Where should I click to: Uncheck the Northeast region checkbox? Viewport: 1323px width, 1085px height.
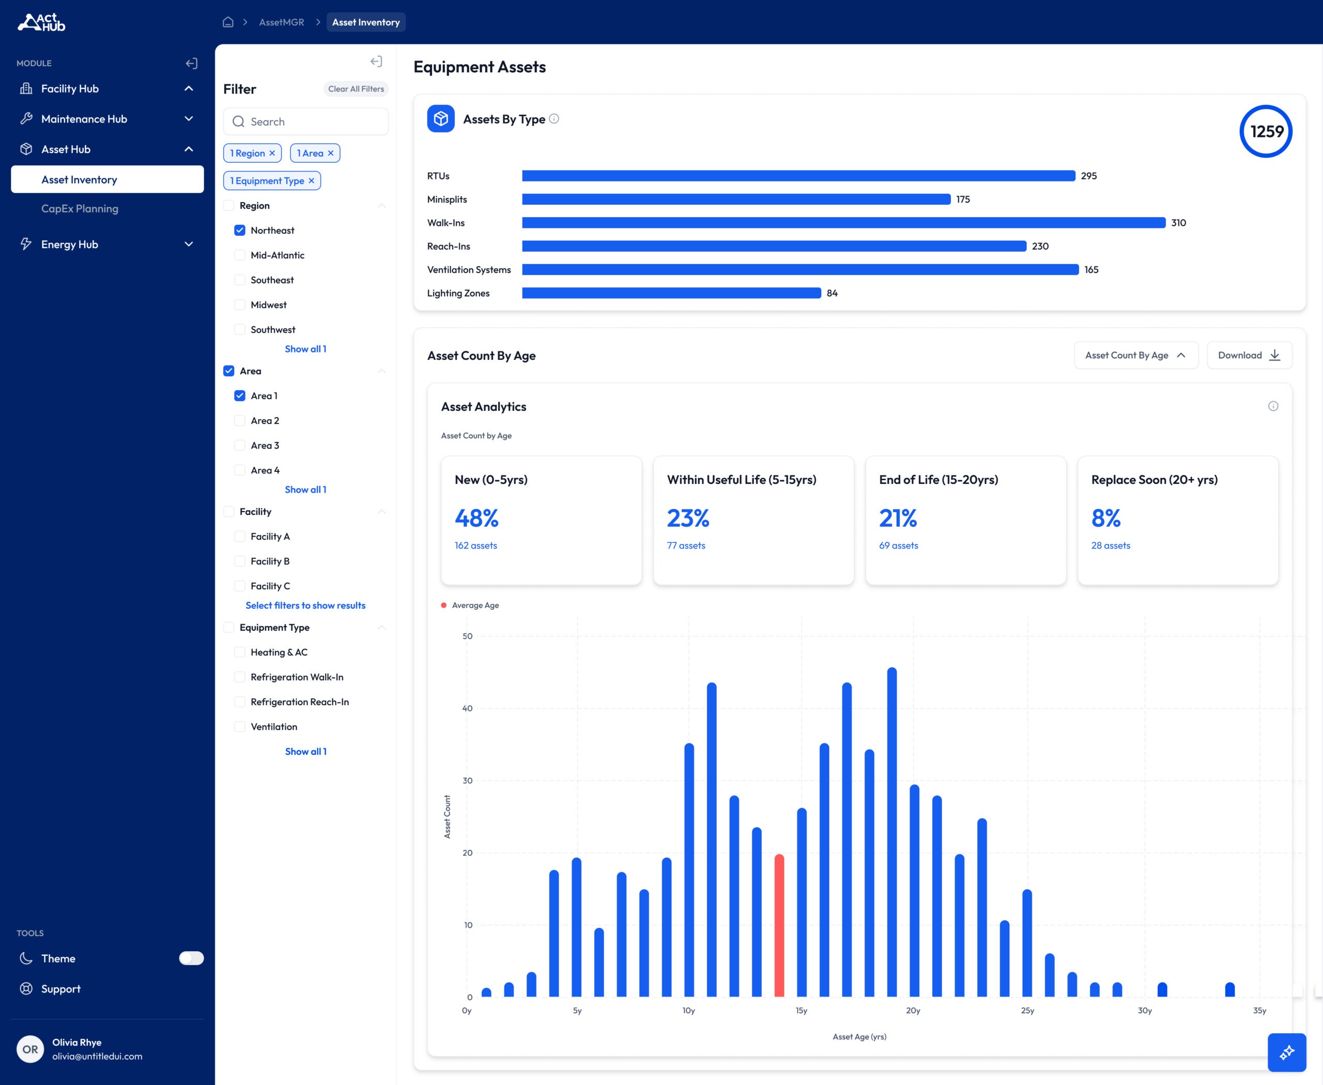[x=239, y=230]
